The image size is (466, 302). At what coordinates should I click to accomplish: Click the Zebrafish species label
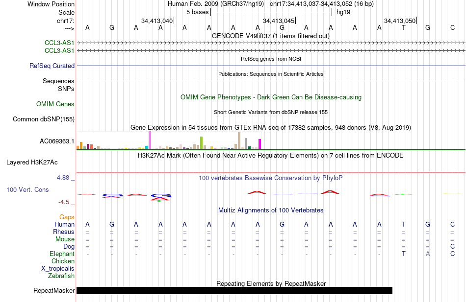pyautogui.click(x=61, y=276)
